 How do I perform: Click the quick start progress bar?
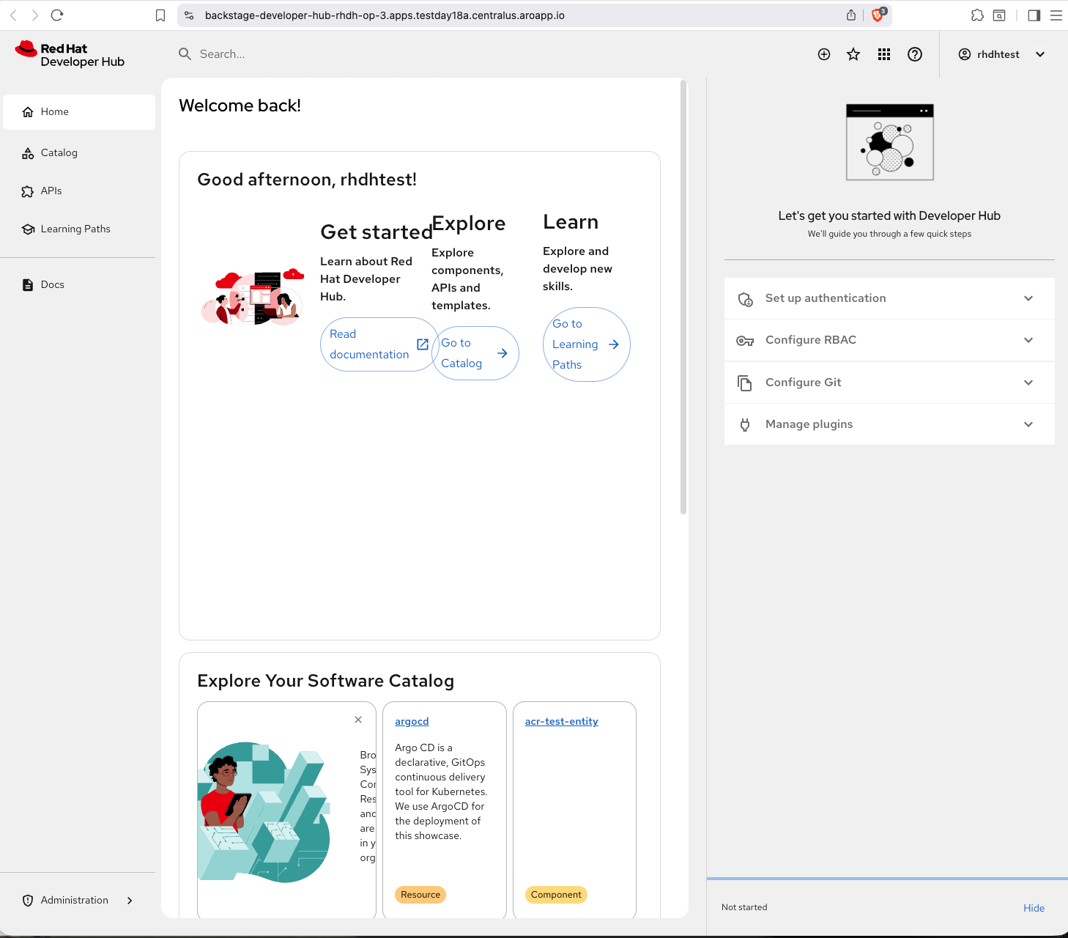887,878
